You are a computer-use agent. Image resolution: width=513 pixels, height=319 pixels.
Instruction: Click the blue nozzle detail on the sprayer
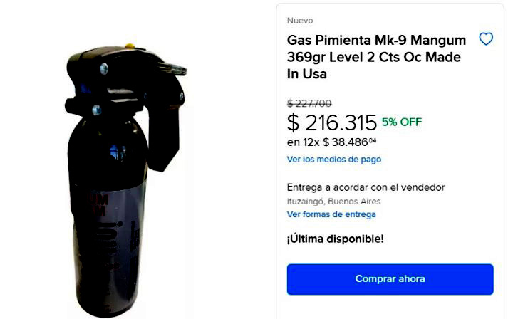coord(84,88)
